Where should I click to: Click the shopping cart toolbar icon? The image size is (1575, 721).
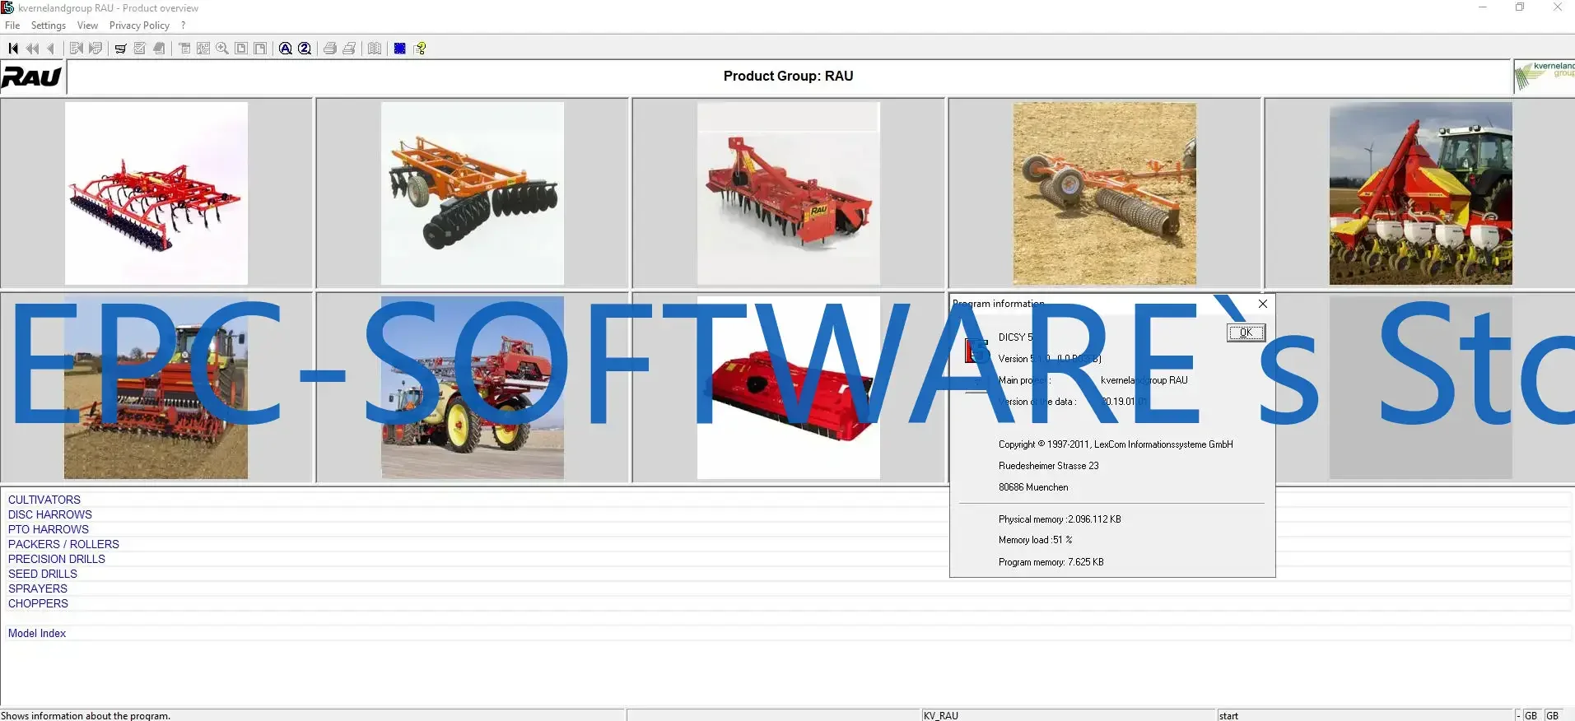(x=120, y=49)
